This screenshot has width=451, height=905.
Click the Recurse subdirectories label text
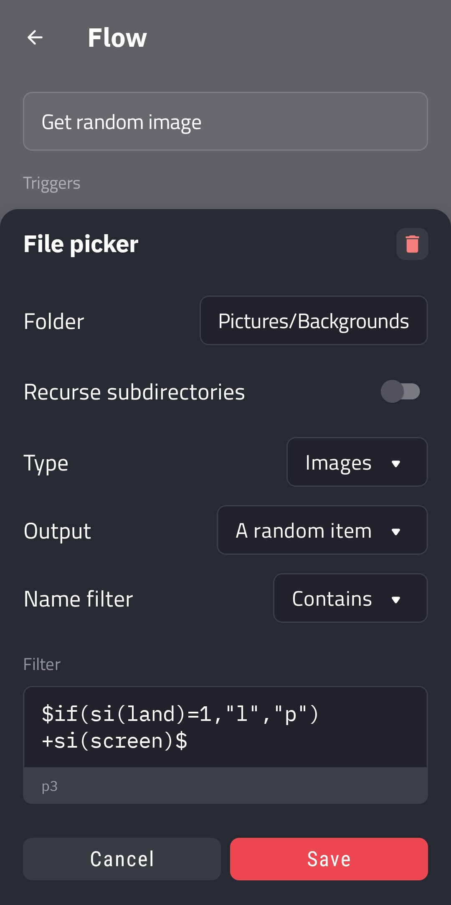point(134,392)
